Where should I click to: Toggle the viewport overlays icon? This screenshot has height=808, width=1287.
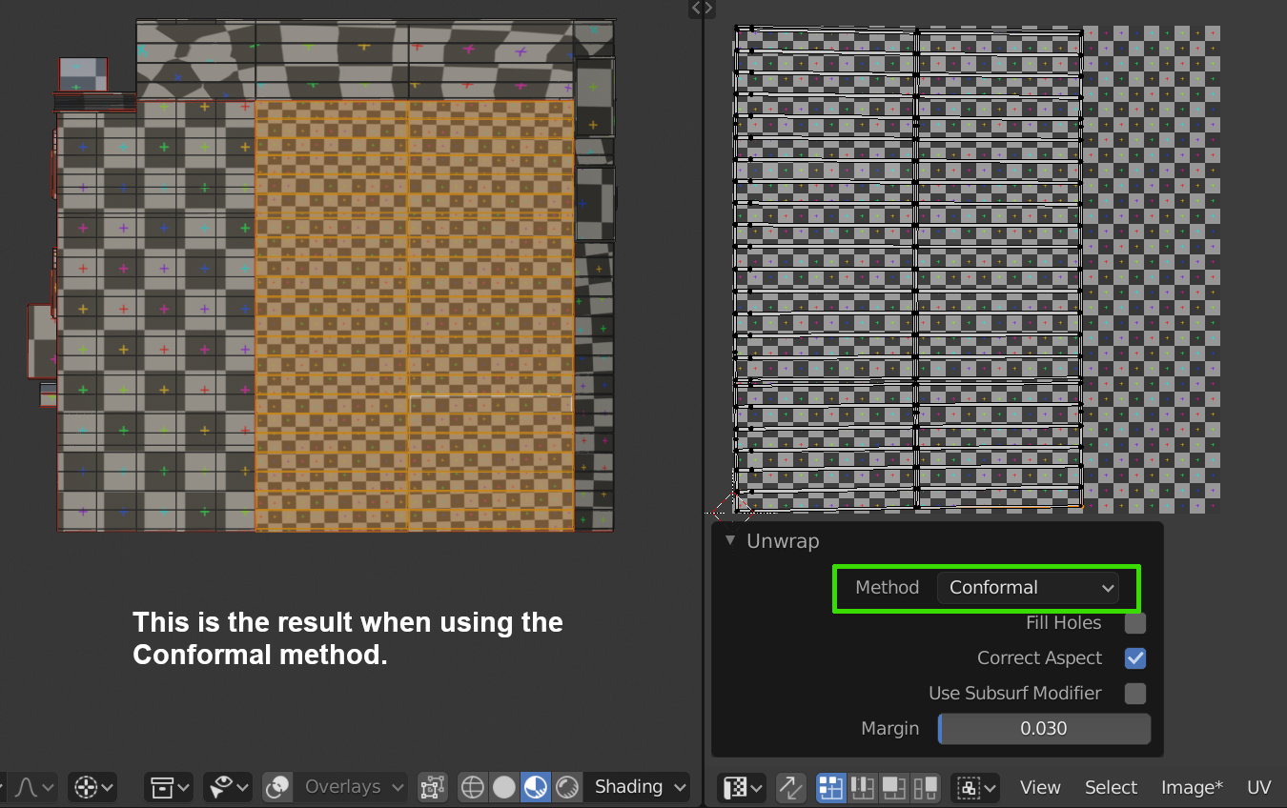(277, 787)
